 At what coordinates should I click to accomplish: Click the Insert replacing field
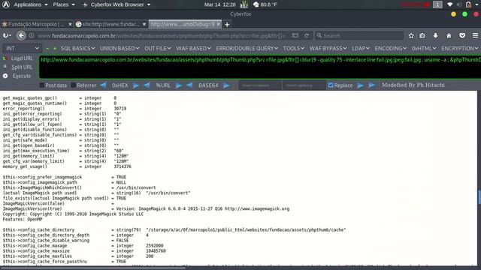pos(304,85)
